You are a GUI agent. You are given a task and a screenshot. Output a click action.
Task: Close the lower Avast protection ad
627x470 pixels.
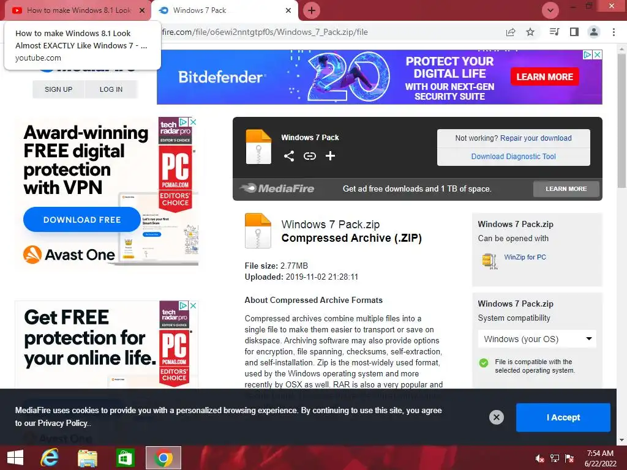pos(193,305)
